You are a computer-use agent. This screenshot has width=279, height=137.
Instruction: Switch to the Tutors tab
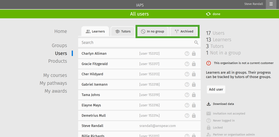(123, 32)
